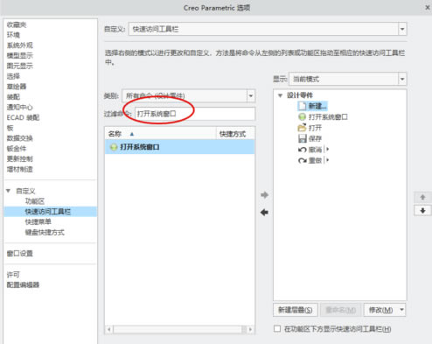Open 快捷菜单 customization page
The image size is (432, 344).
(x=38, y=221)
